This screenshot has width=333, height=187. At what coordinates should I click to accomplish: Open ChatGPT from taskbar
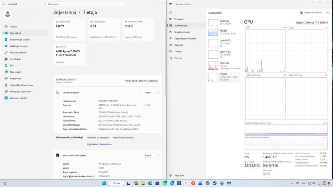coord(207,183)
